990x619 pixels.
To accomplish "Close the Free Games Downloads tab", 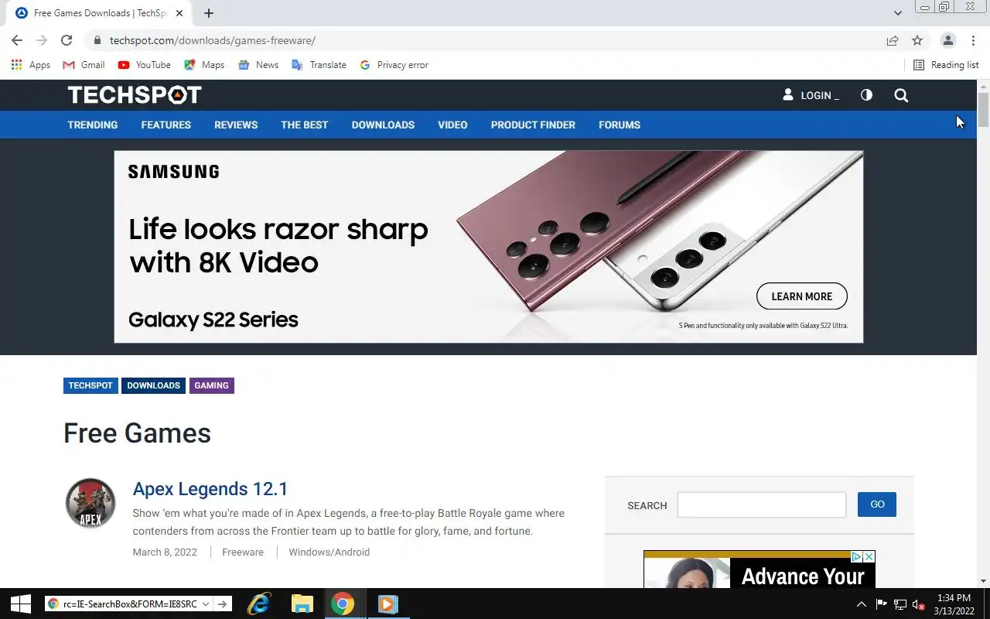I will coord(180,13).
